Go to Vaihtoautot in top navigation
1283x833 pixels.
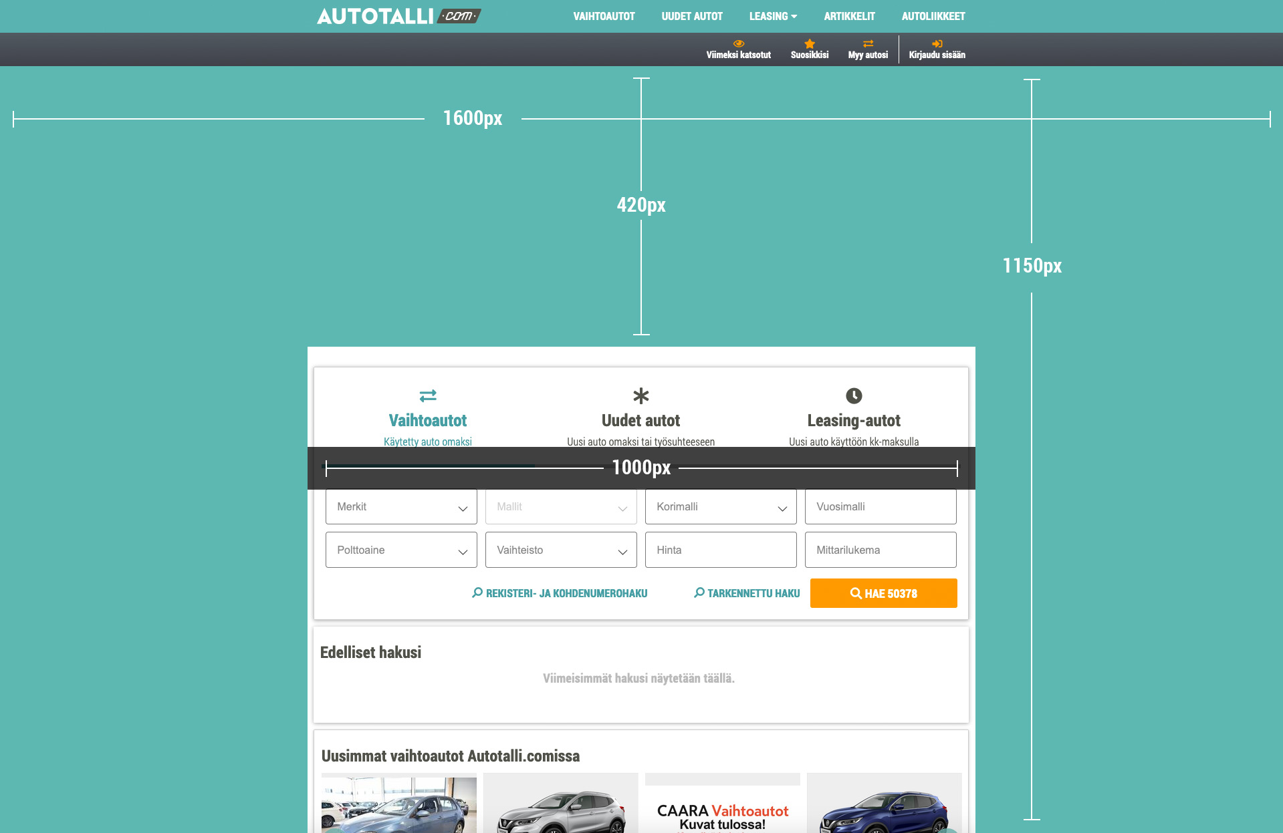(604, 16)
